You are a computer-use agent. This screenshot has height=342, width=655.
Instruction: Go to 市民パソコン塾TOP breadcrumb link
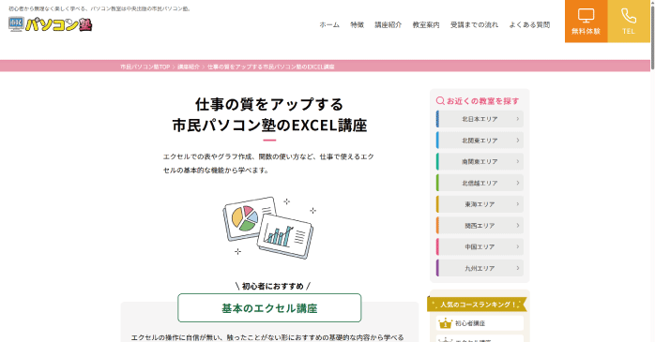[145, 67]
